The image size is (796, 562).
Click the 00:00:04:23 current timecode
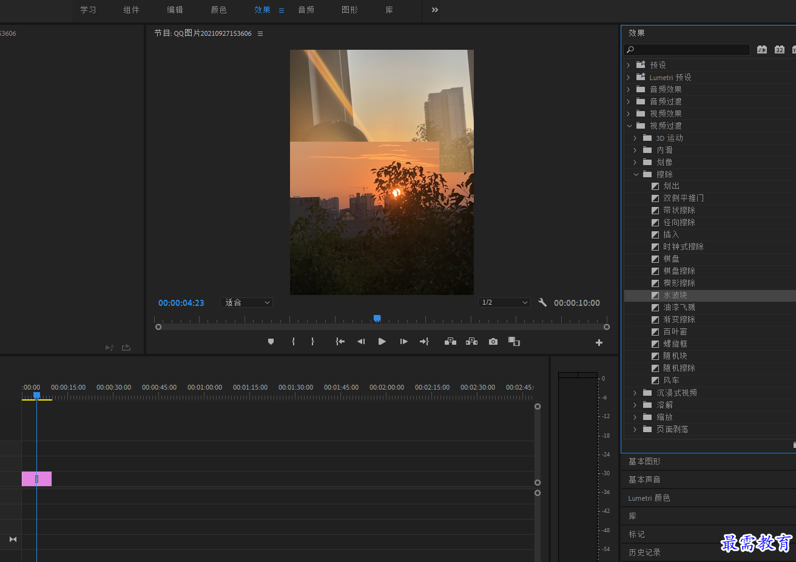pyautogui.click(x=181, y=303)
